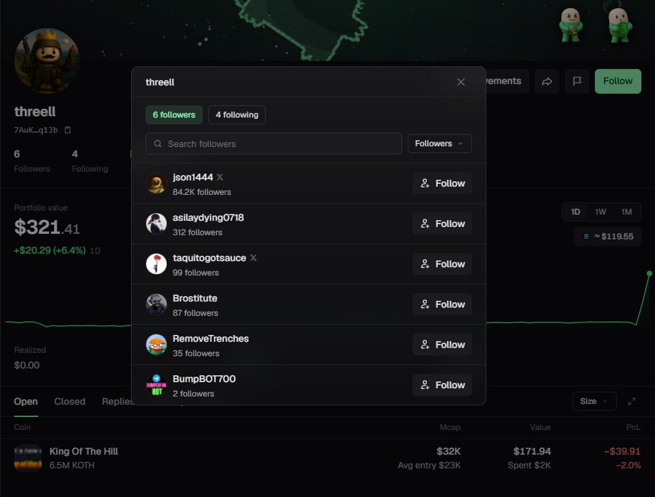Click the partially hidden achievements button

507,81
